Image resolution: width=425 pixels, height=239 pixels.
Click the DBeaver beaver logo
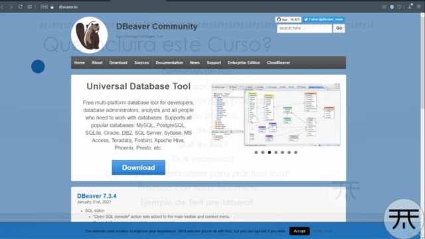coord(90,35)
